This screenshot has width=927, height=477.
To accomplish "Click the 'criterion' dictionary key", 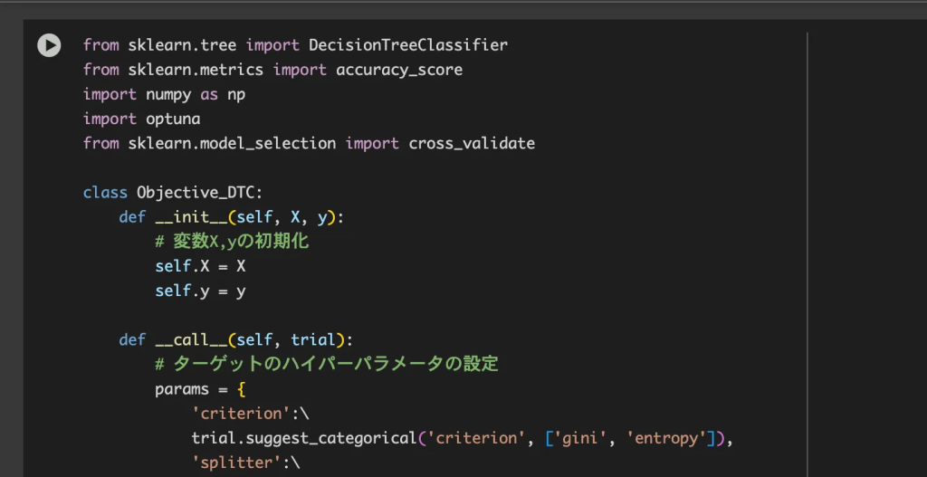I will (x=242, y=414).
